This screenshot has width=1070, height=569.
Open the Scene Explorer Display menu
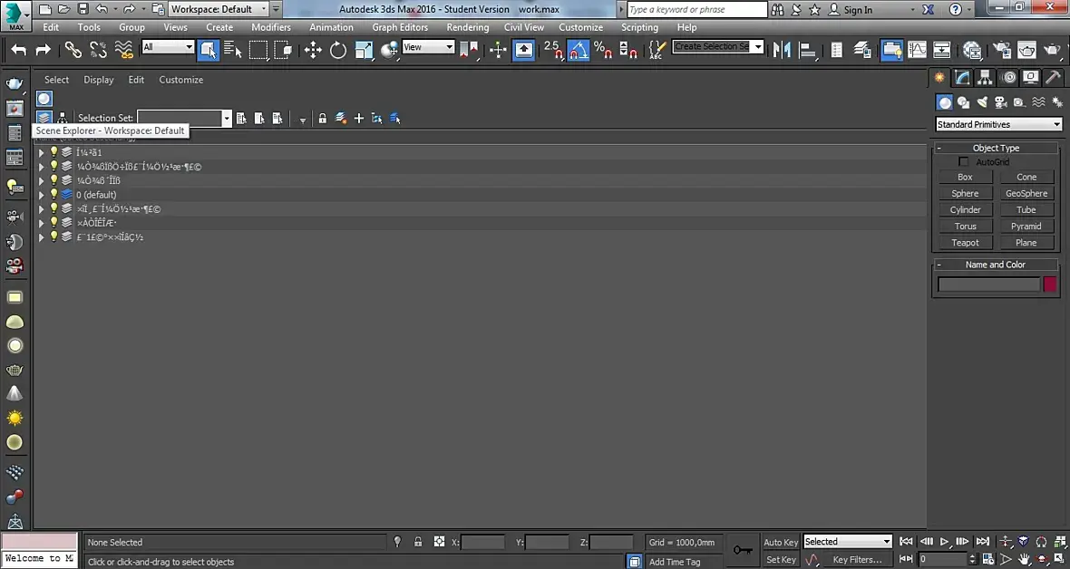pos(98,80)
